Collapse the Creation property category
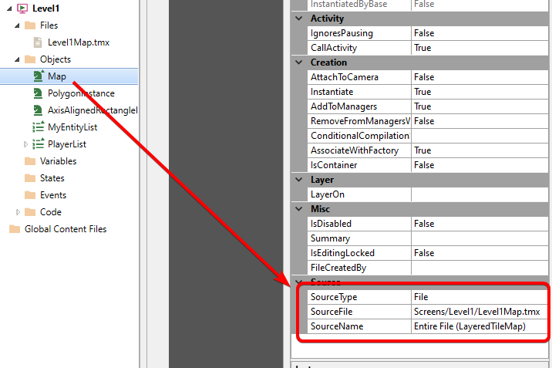 [300, 62]
